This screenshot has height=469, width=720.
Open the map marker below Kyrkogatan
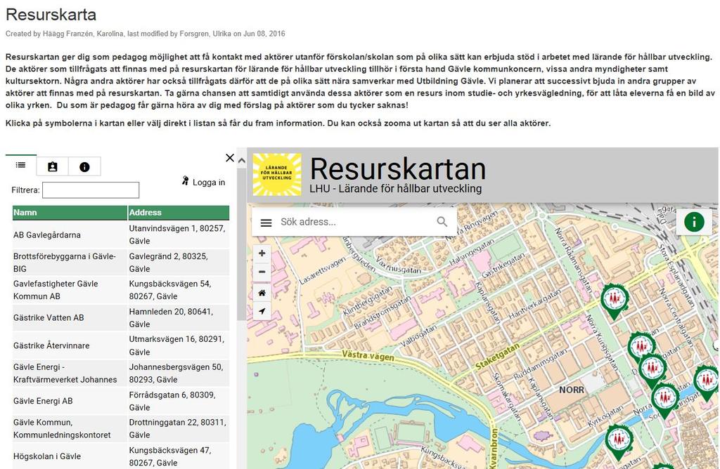coord(619,442)
